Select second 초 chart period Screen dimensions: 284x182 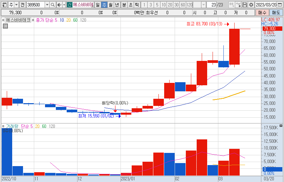pyautogui.click(x=131, y=5)
